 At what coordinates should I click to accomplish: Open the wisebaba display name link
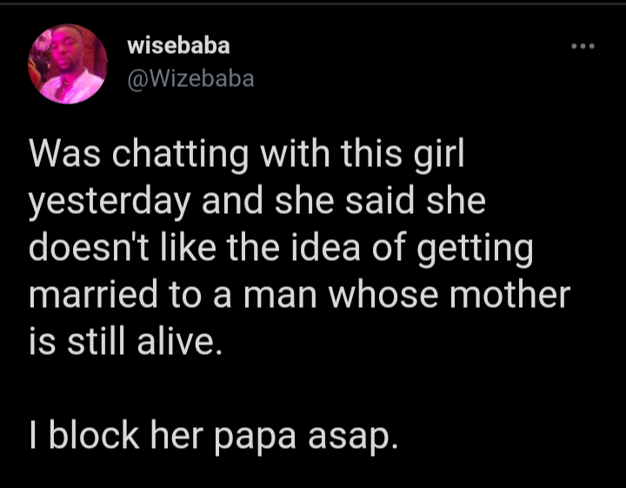point(178,46)
